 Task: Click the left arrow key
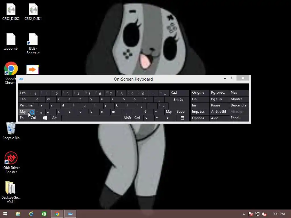pyautogui.click(x=148, y=118)
